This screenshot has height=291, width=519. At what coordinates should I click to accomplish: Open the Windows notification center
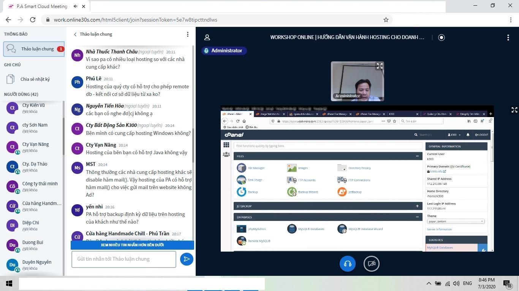pyautogui.click(x=508, y=283)
